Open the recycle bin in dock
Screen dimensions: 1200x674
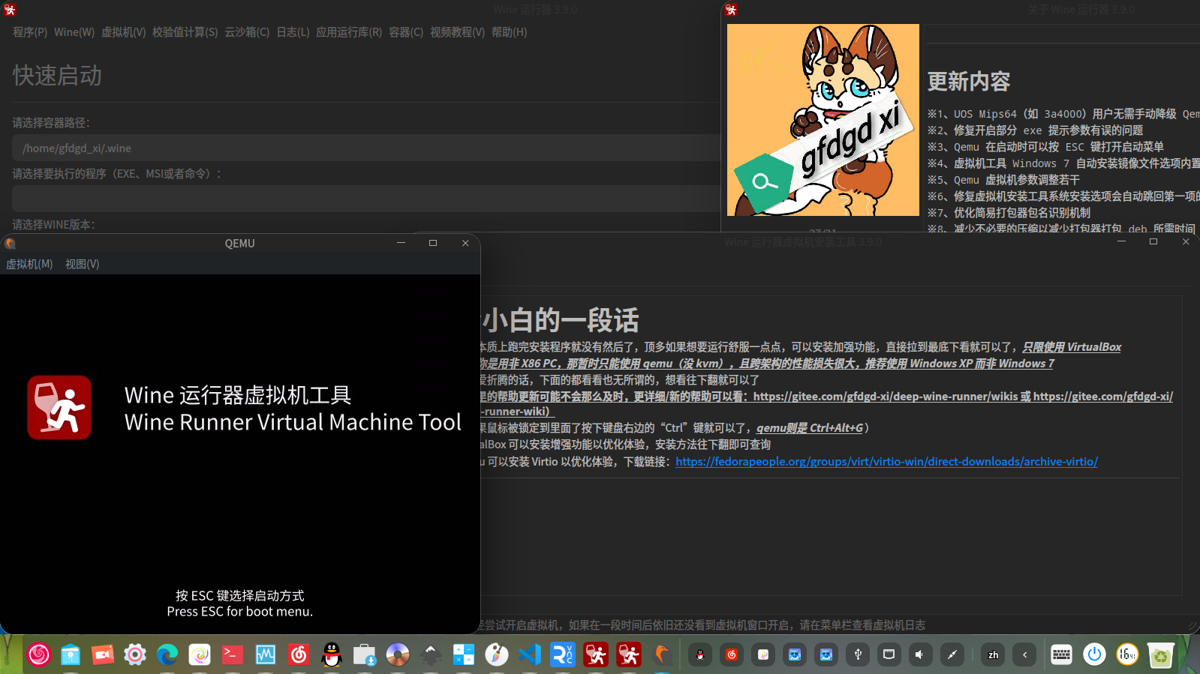point(1161,655)
